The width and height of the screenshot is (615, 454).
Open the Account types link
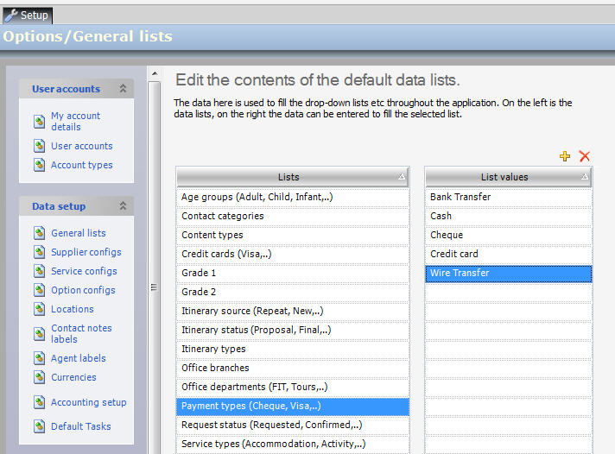[x=81, y=165]
